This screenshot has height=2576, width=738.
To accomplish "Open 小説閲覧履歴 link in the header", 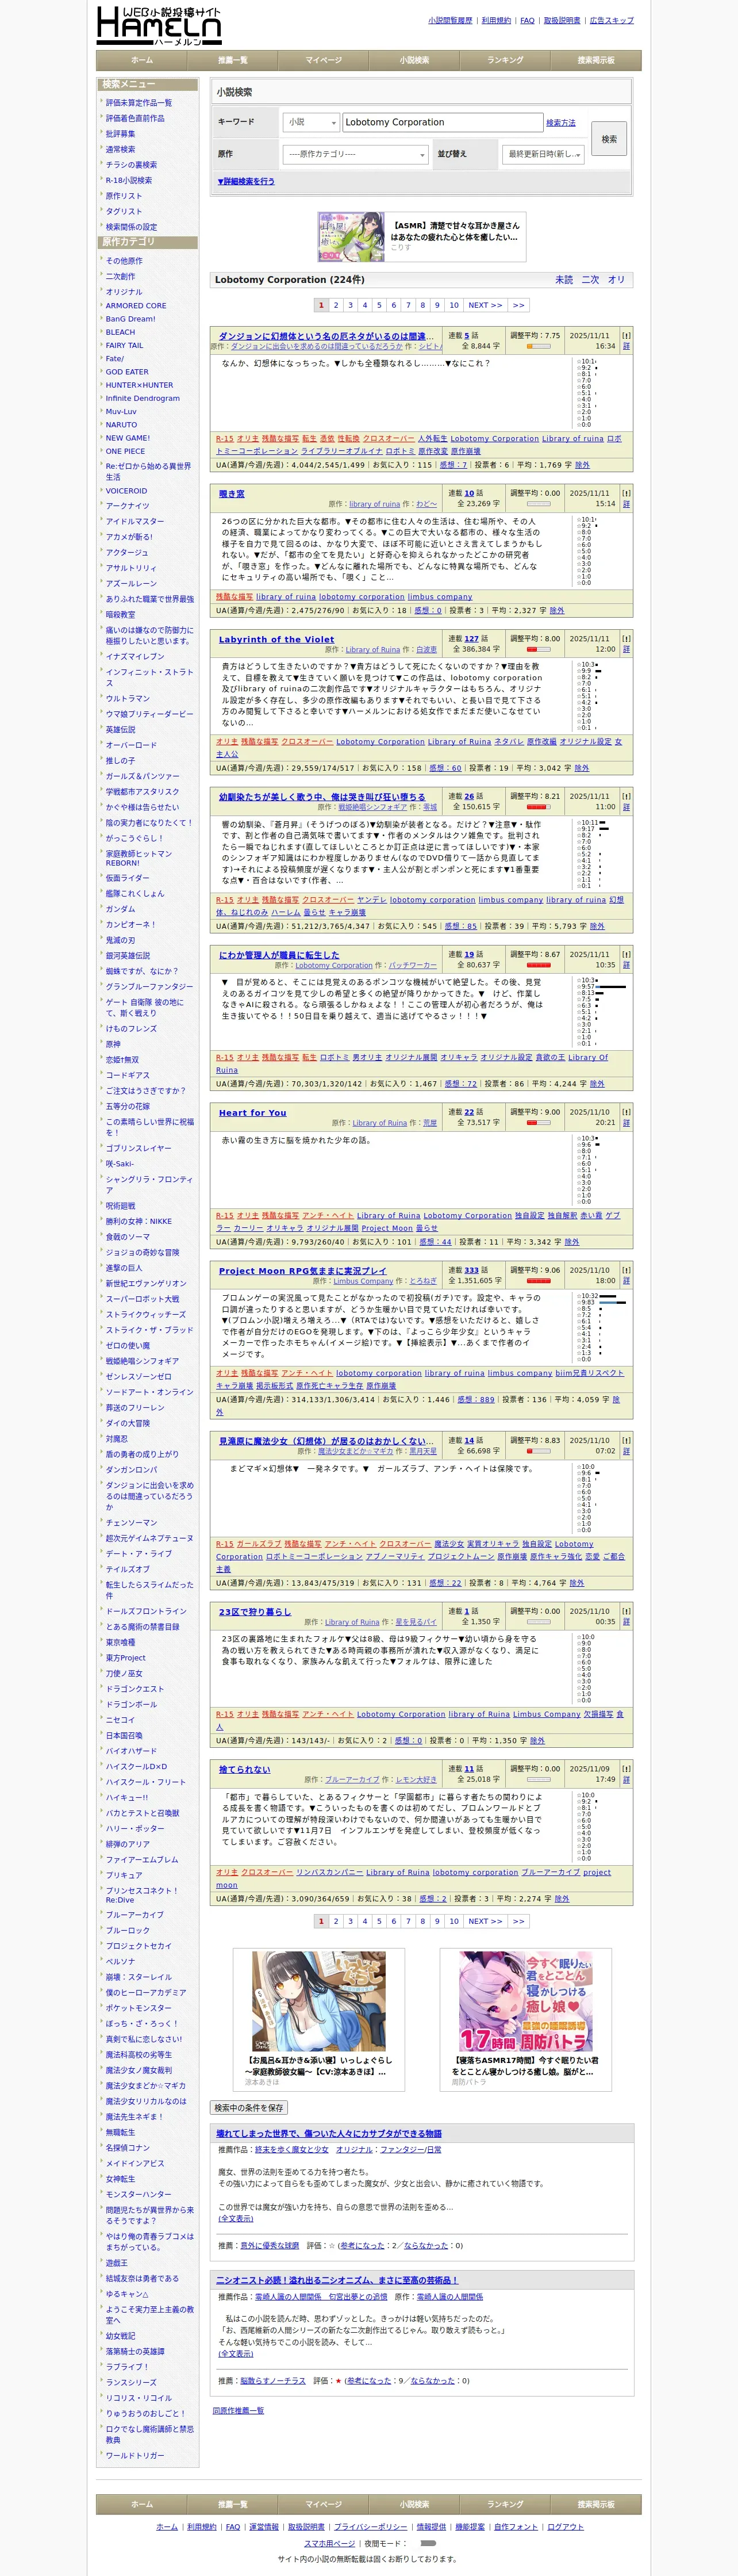I will click(x=450, y=20).
